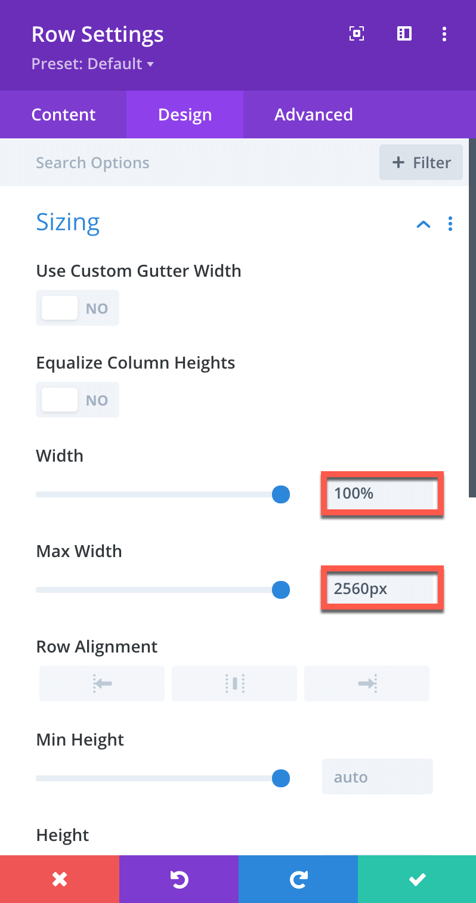Open the Preset: Default dropdown
This screenshot has width=476, height=903.
click(92, 64)
